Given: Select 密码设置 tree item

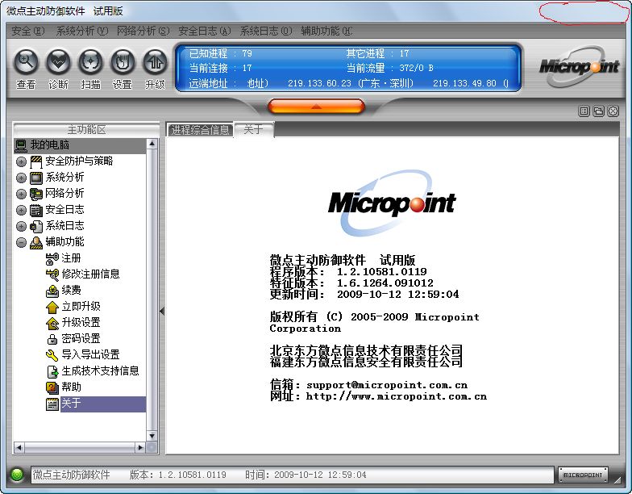Looking at the screenshot, I should [81, 339].
